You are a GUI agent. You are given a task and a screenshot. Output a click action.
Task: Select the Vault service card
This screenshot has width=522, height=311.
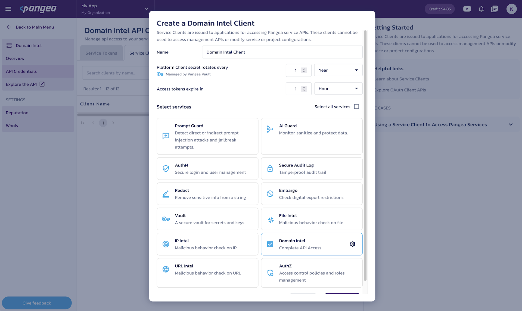[207, 219]
